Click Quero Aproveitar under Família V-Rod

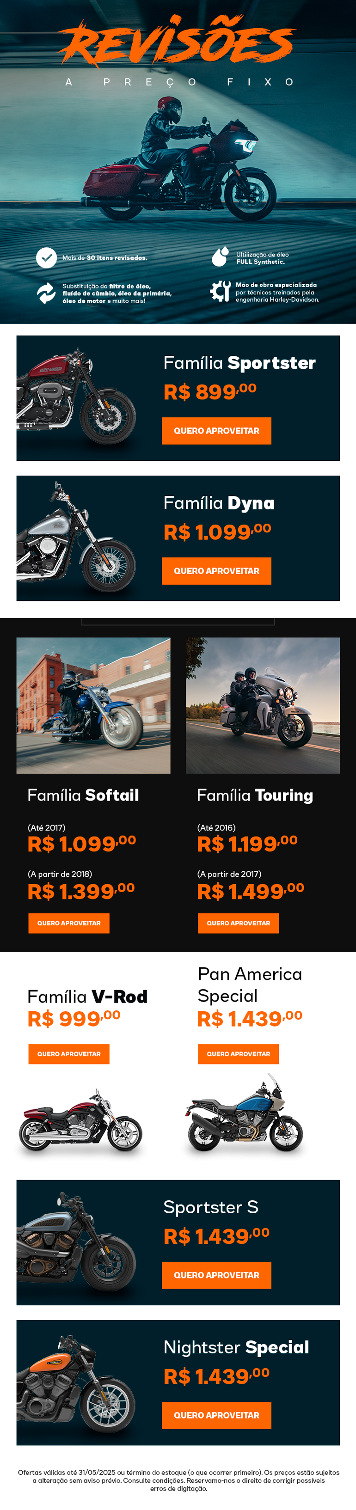click(x=68, y=1054)
